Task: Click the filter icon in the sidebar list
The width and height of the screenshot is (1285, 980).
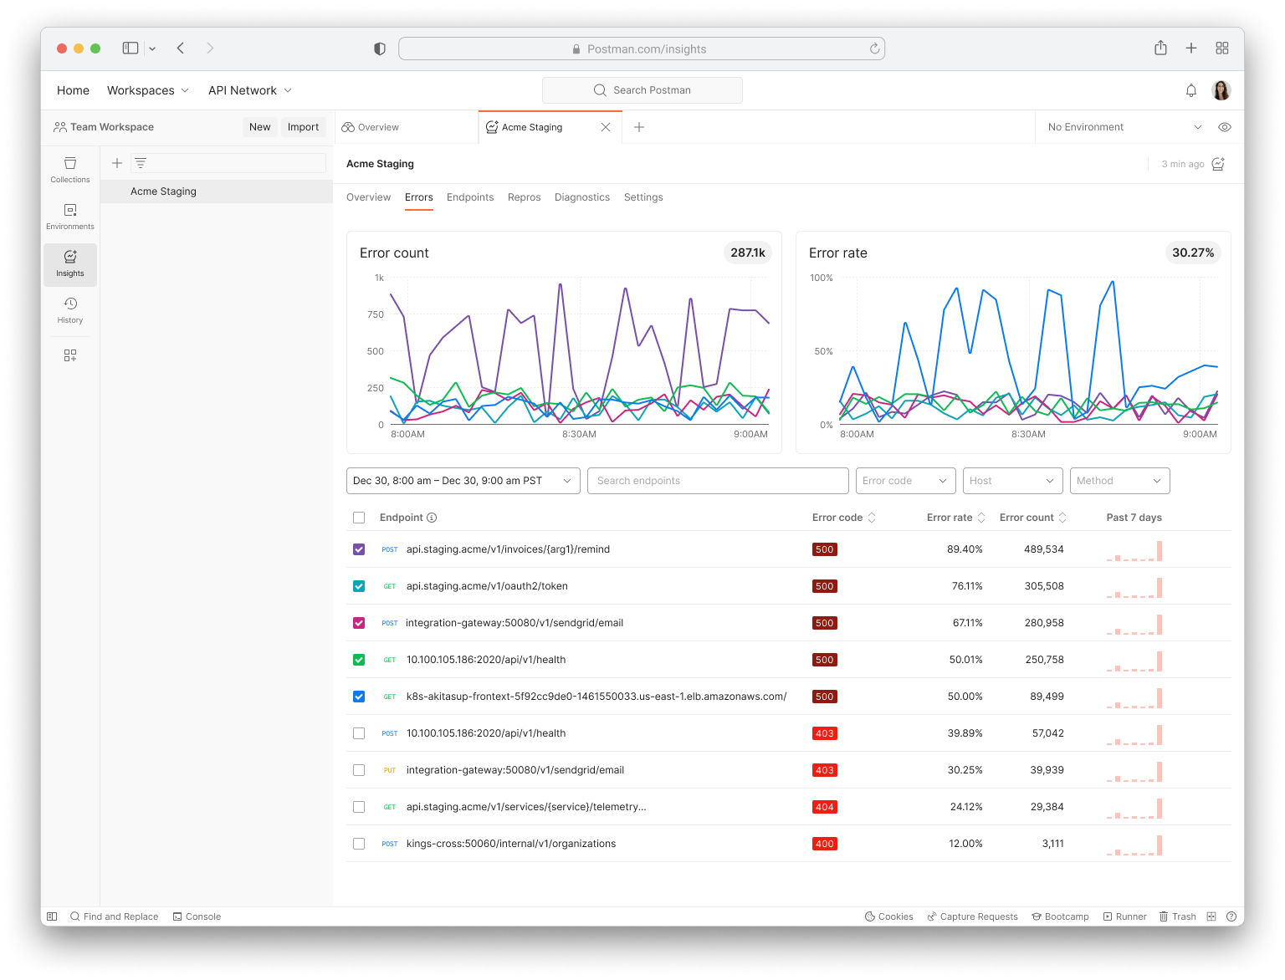Action: [x=141, y=163]
